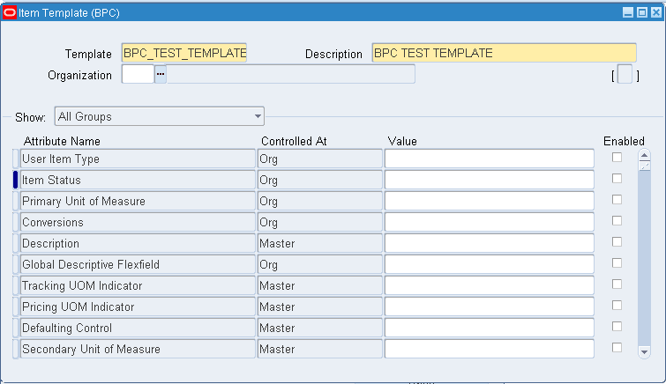This screenshot has height=384, width=666.
Task: Click the Template name field
Action: click(x=184, y=53)
